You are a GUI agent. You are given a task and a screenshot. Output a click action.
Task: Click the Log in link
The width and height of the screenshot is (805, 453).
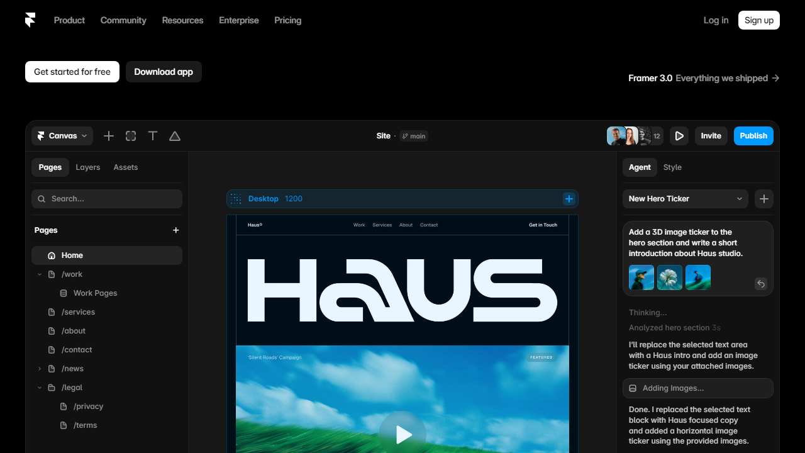716,20
